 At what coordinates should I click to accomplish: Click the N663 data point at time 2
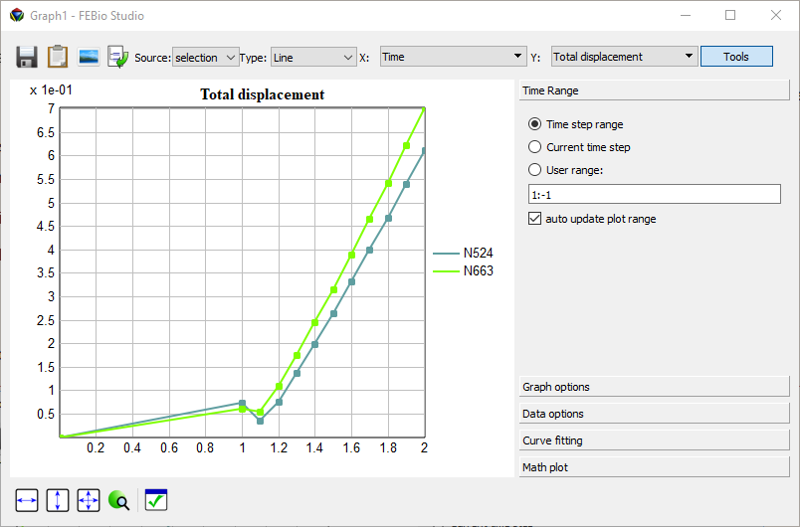pyautogui.click(x=424, y=108)
